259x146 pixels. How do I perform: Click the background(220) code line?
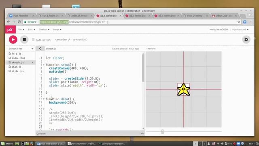[x=63, y=103]
